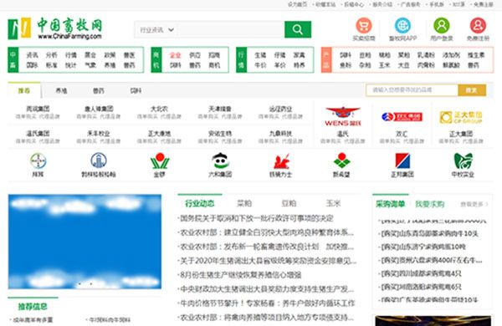This screenshot has width=502, height=326.
Task: Switch to the 养殖 brand tab
Action: (x=61, y=91)
